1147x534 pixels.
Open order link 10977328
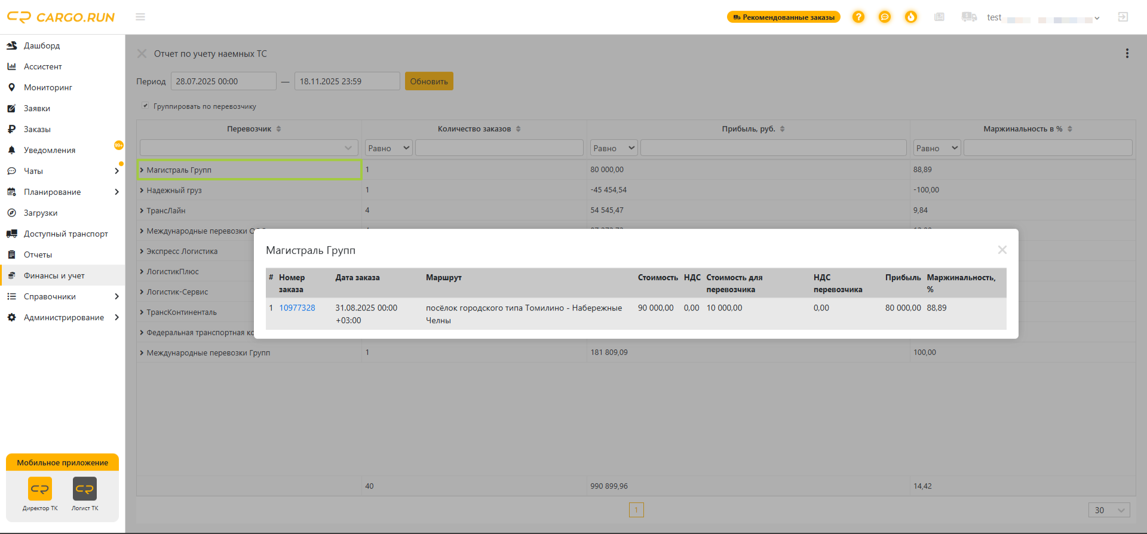(297, 308)
